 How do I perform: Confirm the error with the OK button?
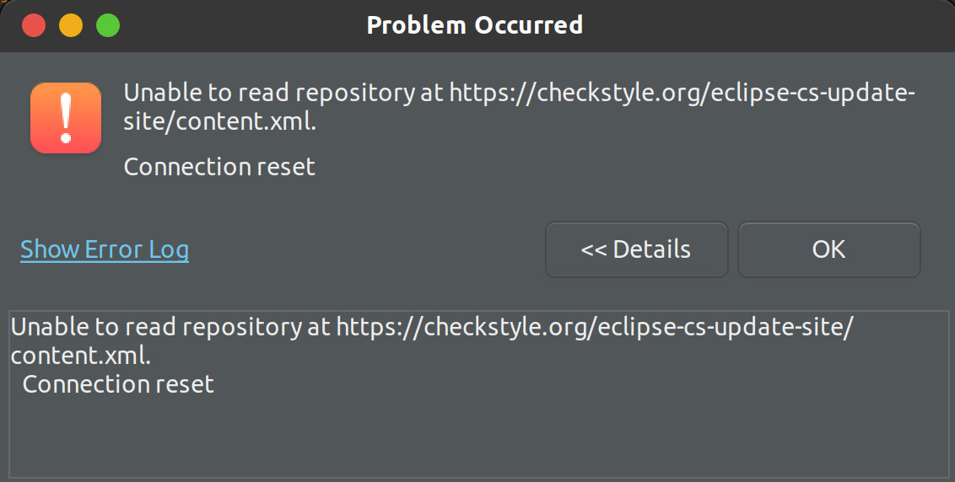[x=829, y=249]
